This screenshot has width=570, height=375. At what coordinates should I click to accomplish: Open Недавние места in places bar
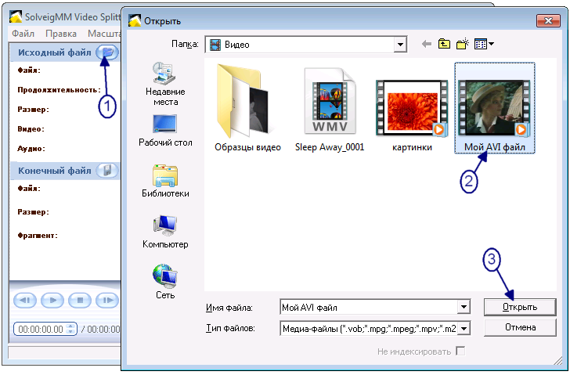pyautogui.click(x=165, y=84)
